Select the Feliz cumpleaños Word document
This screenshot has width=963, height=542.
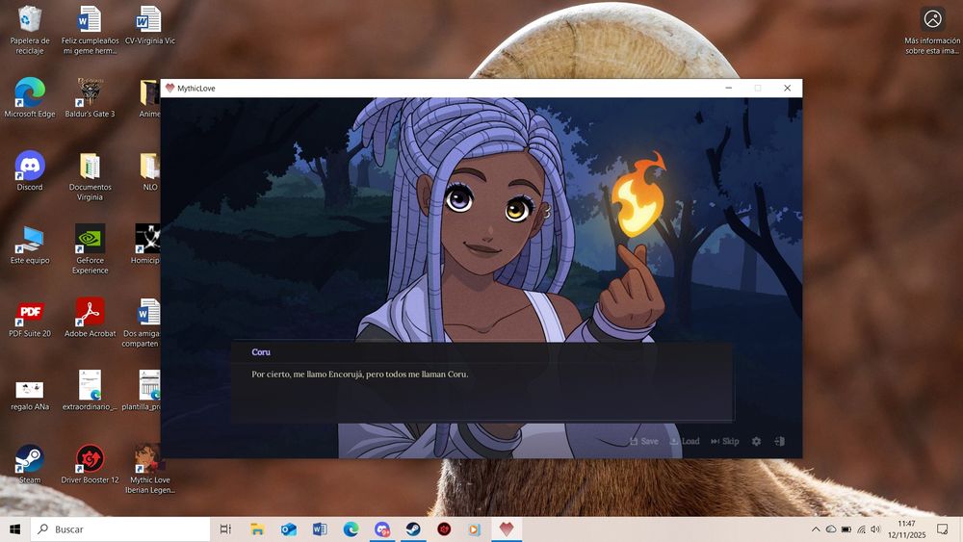coord(90,30)
